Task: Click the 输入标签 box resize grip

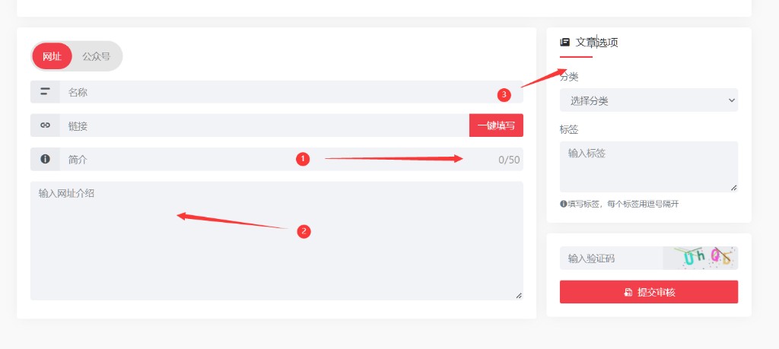Action: [734, 188]
